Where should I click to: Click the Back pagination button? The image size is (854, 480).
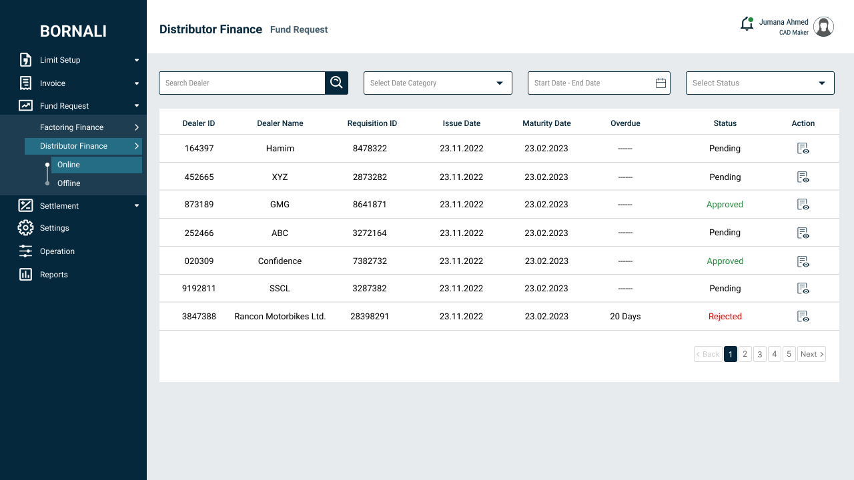point(708,354)
